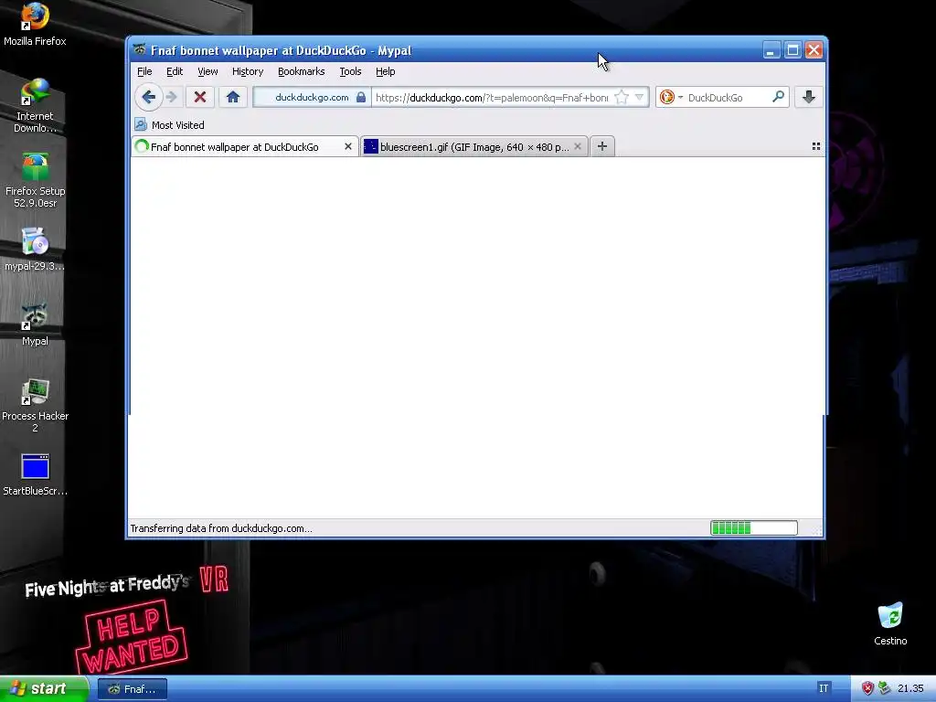This screenshot has height=702, width=936.
Task: Go to the Home page icon
Action: pos(233,97)
